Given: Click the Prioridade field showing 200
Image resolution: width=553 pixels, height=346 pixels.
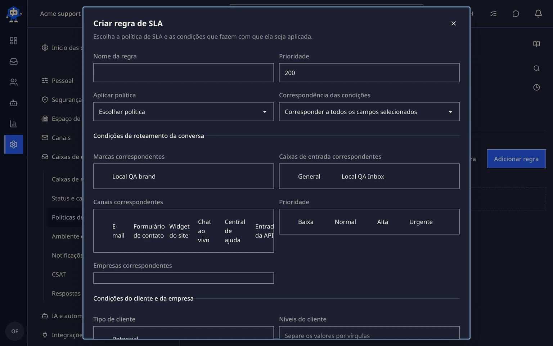Looking at the screenshot, I should [x=369, y=73].
